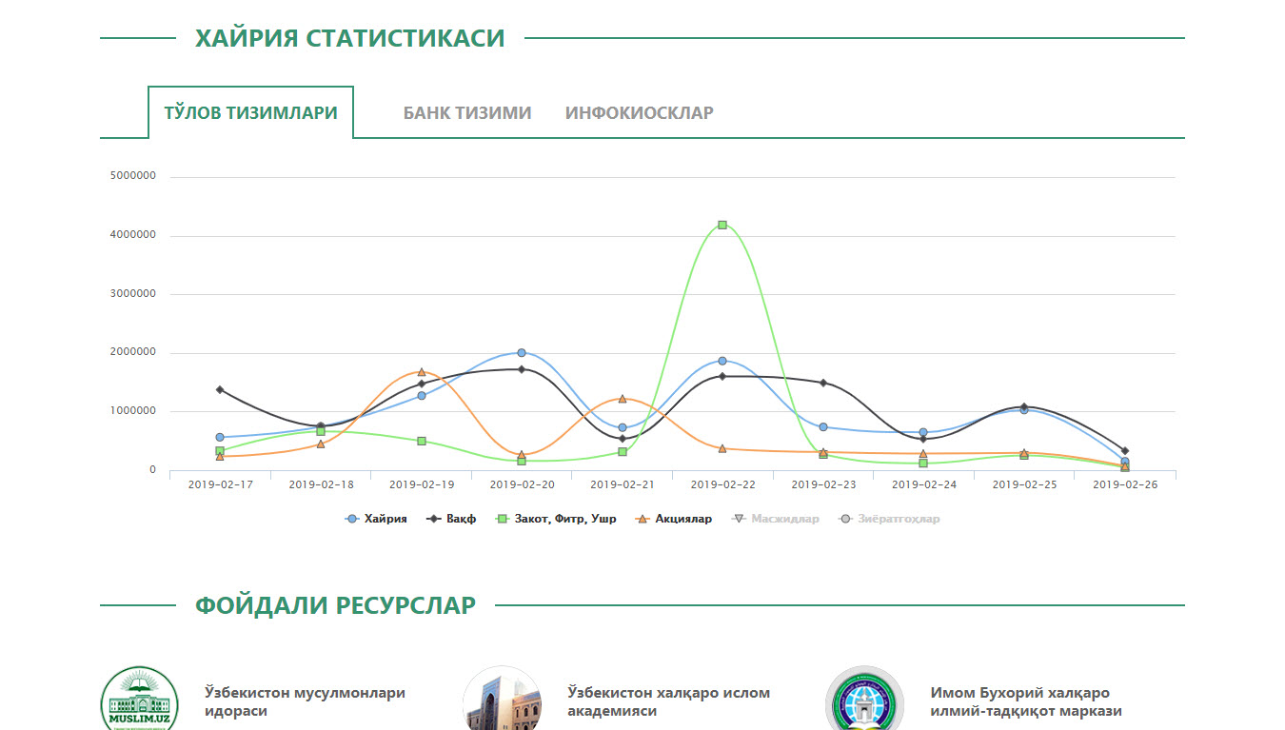1285x730 pixels.
Task: Click the x-axis label 2019-02-26
Action: [x=1125, y=484]
